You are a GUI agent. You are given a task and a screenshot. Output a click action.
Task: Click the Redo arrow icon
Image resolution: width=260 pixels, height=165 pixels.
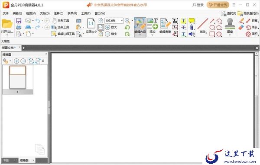point(38,27)
